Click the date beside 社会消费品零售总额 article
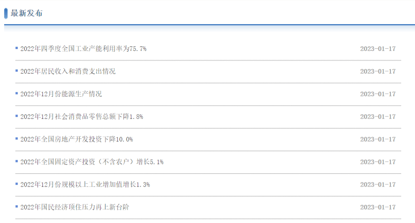415x223 pixels. tap(377, 117)
